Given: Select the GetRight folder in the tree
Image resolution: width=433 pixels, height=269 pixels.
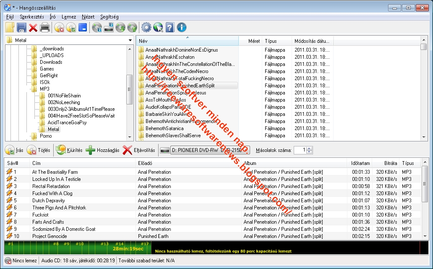Looking at the screenshot, I should [49, 76].
